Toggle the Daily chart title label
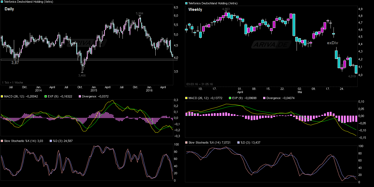This screenshot has width=374, height=187. (x=10, y=9)
